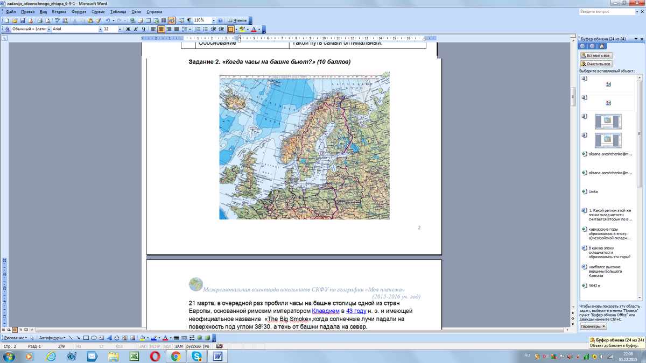Click the font color A swatch

pyautogui.click(x=254, y=29)
